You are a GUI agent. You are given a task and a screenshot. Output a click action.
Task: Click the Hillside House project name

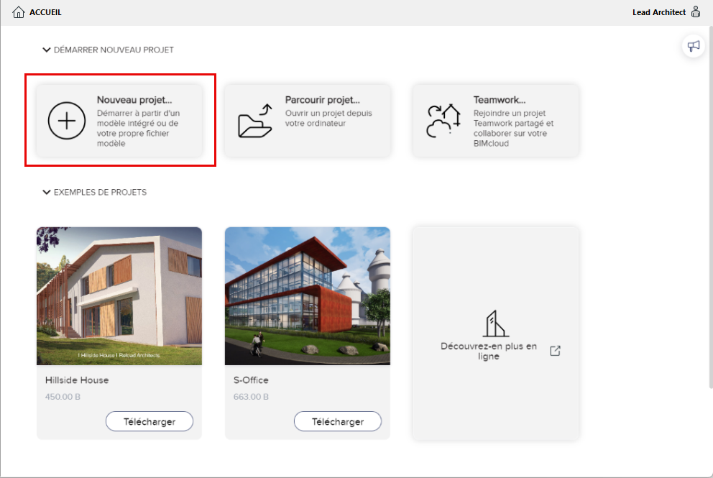[77, 380]
